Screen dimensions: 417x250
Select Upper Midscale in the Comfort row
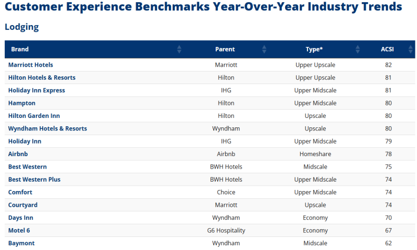click(x=315, y=192)
